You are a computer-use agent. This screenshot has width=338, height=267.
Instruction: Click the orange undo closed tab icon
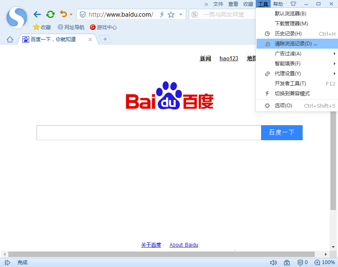click(x=63, y=14)
